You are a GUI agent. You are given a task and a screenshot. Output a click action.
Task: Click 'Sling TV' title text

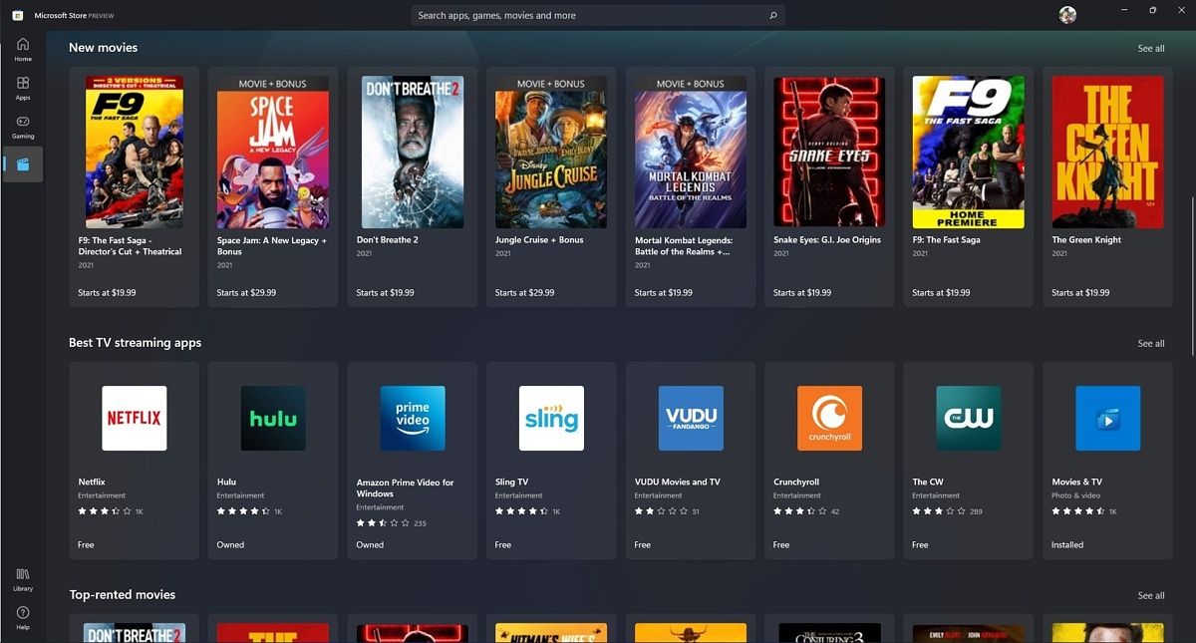(511, 482)
